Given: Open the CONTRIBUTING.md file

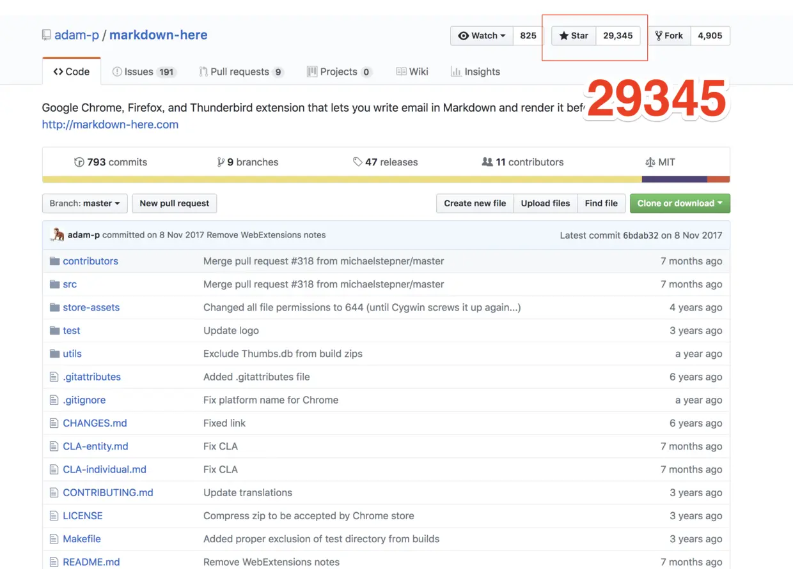Looking at the screenshot, I should coord(108,492).
